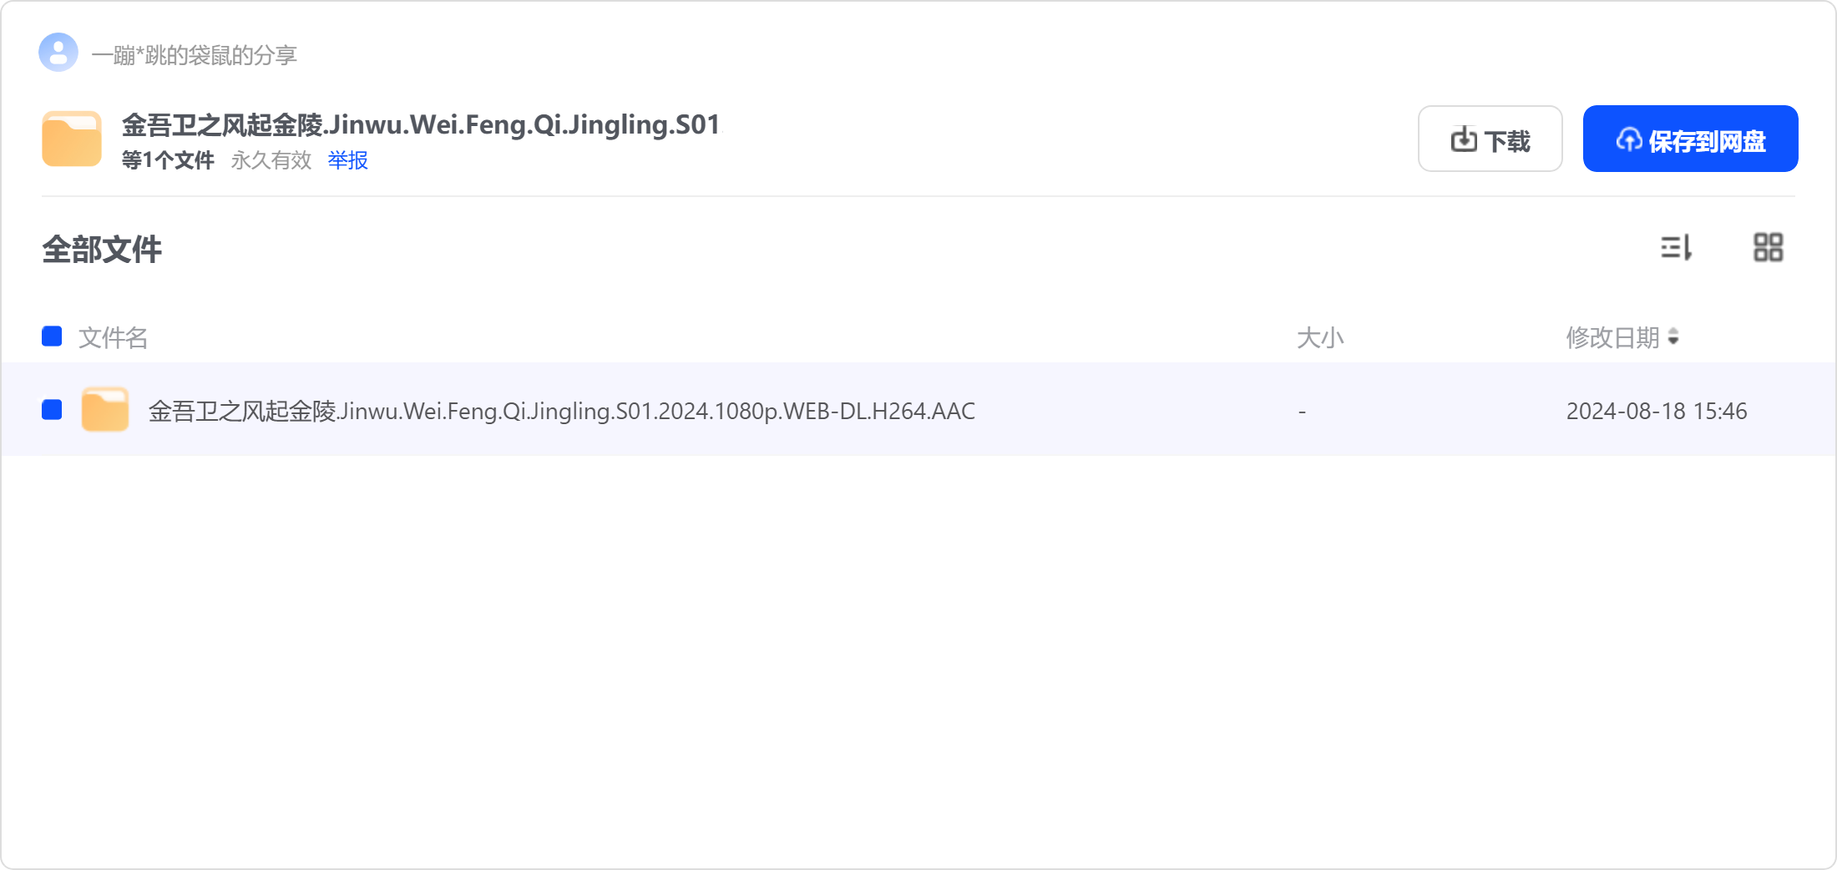The image size is (1837, 870).
Task: Click the sharer's user avatar icon
Action: pyautogui.click(x=58, y=53)
